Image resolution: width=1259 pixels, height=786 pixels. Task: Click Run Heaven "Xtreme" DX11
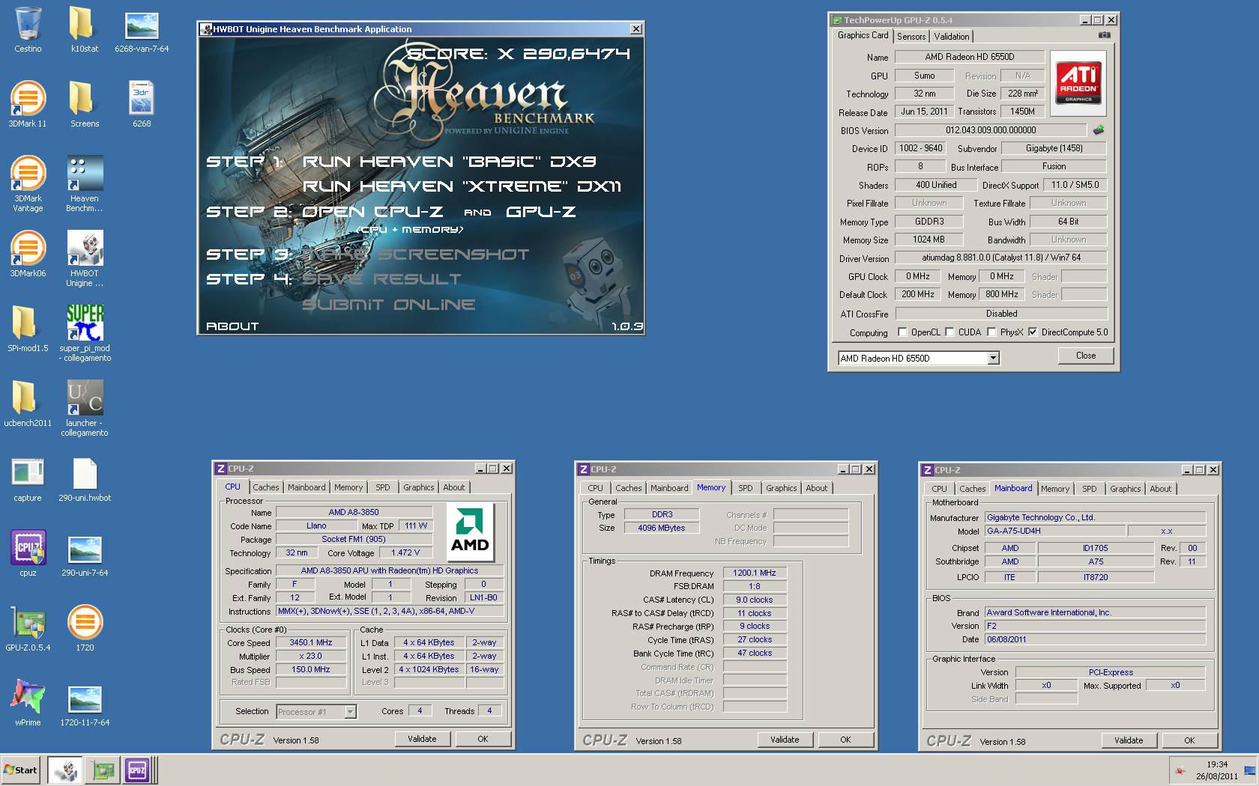[x=462, y=186]
